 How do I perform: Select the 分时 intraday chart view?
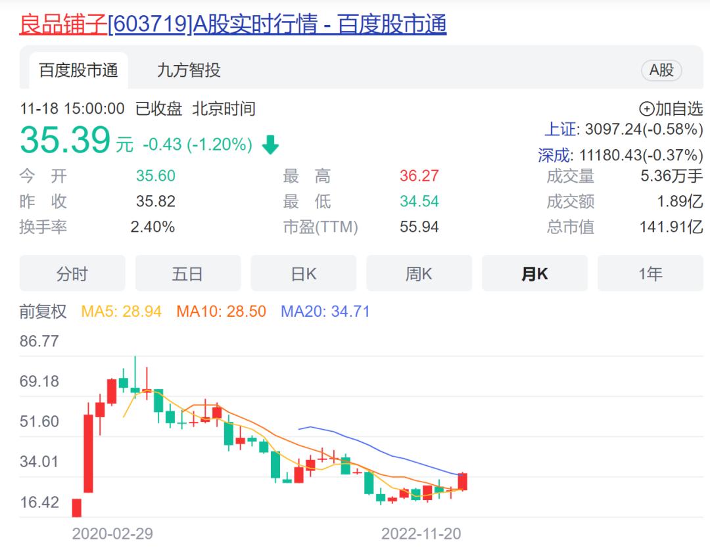tap(72, 273)
